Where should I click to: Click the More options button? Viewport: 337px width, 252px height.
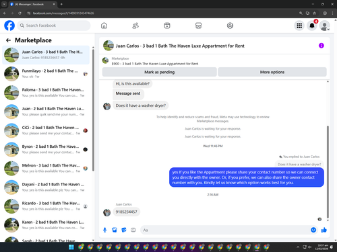click(272, 72)
